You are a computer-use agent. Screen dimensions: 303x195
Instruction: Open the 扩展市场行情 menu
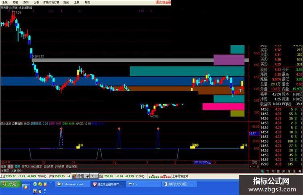point(51,2)
